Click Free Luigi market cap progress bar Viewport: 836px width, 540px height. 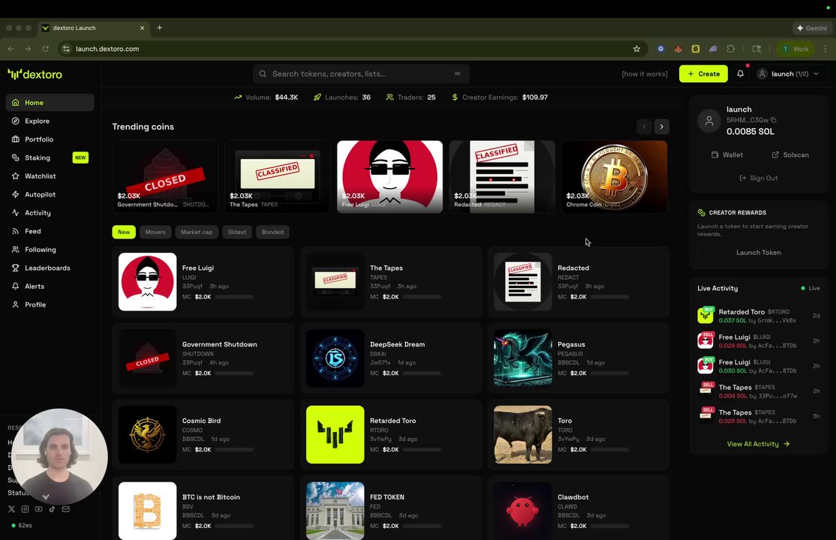234,297
